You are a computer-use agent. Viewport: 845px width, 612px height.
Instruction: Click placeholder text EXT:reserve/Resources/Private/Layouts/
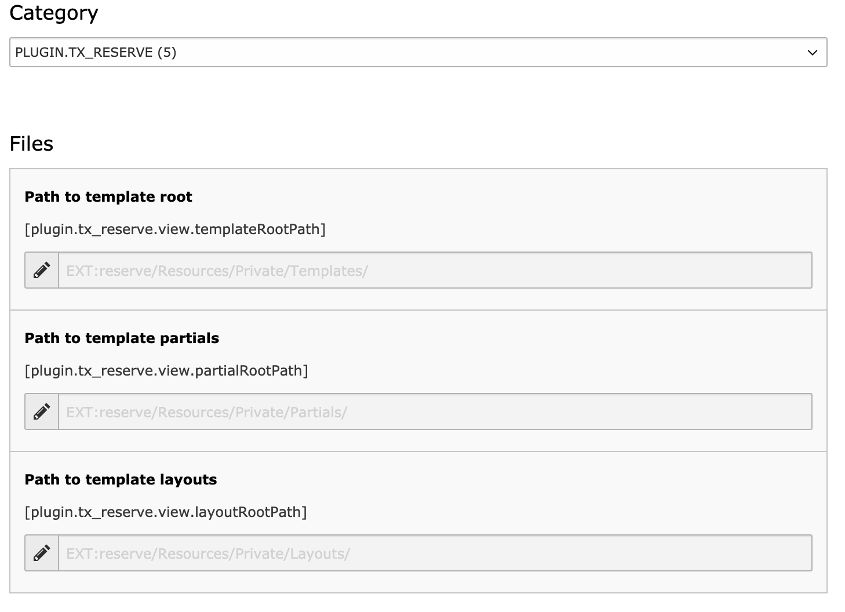208,553
